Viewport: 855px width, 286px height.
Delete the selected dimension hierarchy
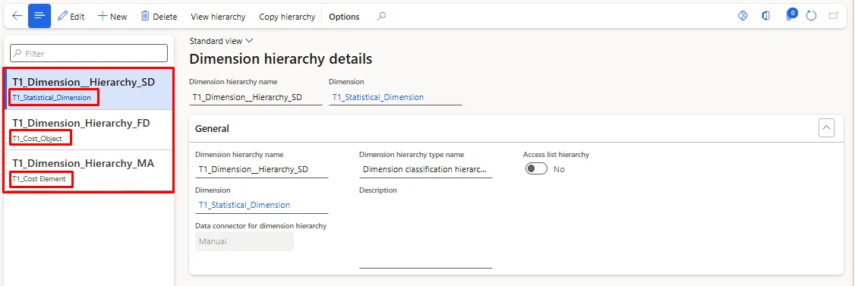(159, 17)
